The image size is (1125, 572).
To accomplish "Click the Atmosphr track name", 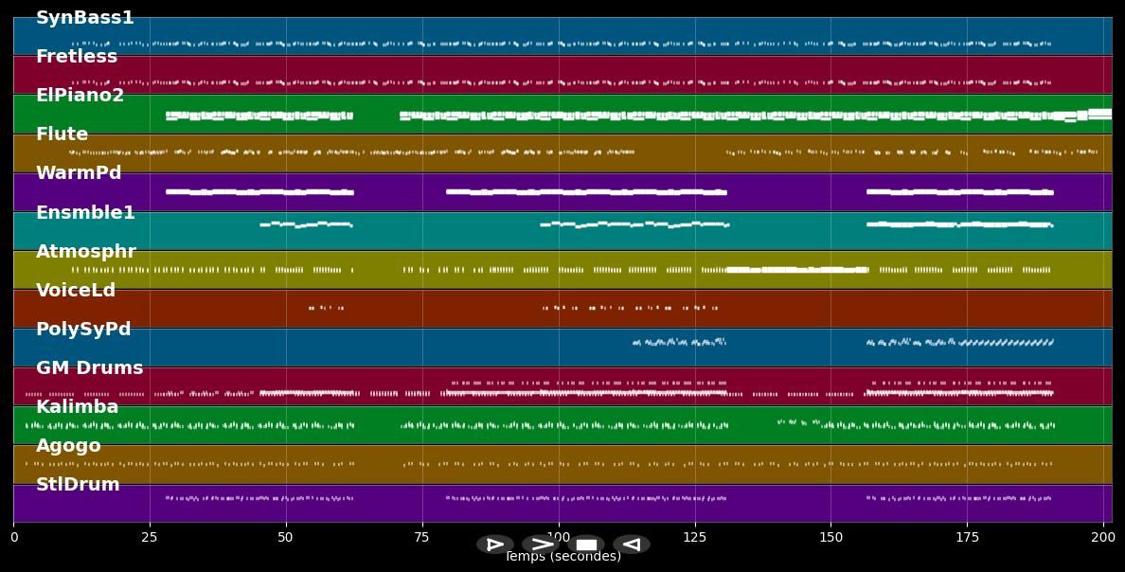I will click(86, 252).
